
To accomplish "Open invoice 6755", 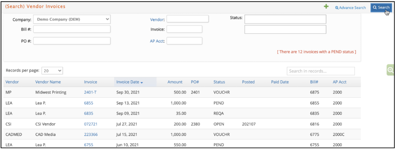I will tap(88, 145).
